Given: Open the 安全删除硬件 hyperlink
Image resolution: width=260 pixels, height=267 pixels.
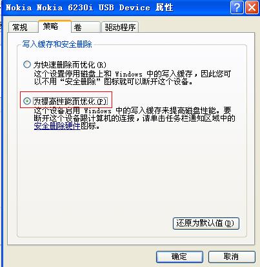Looking at the screenshot, I should 57,126.
